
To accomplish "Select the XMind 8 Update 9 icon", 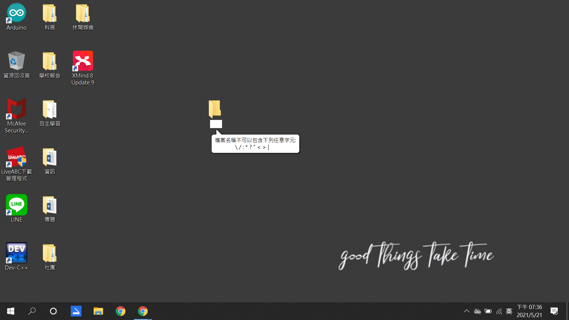I will [83, 61].
